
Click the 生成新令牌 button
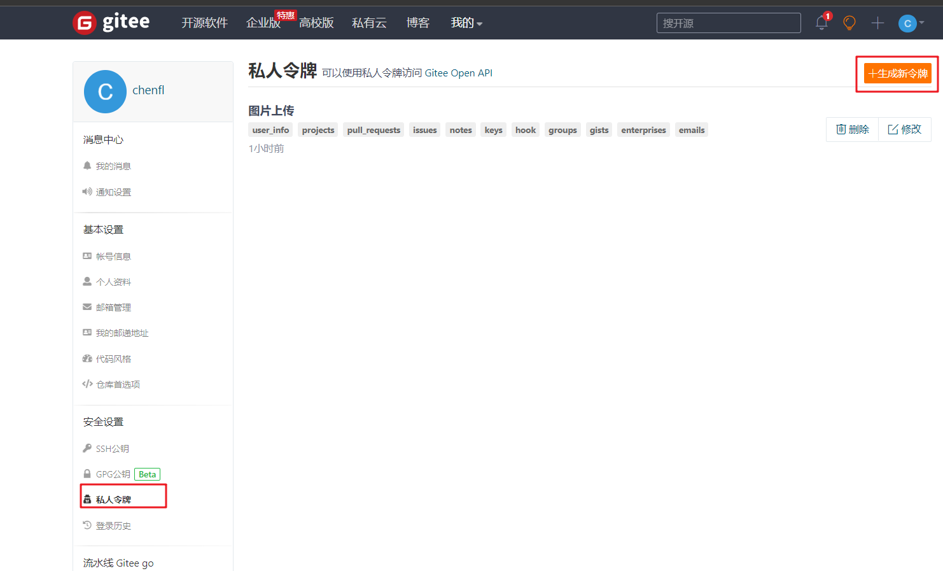[x=897, y=73]
